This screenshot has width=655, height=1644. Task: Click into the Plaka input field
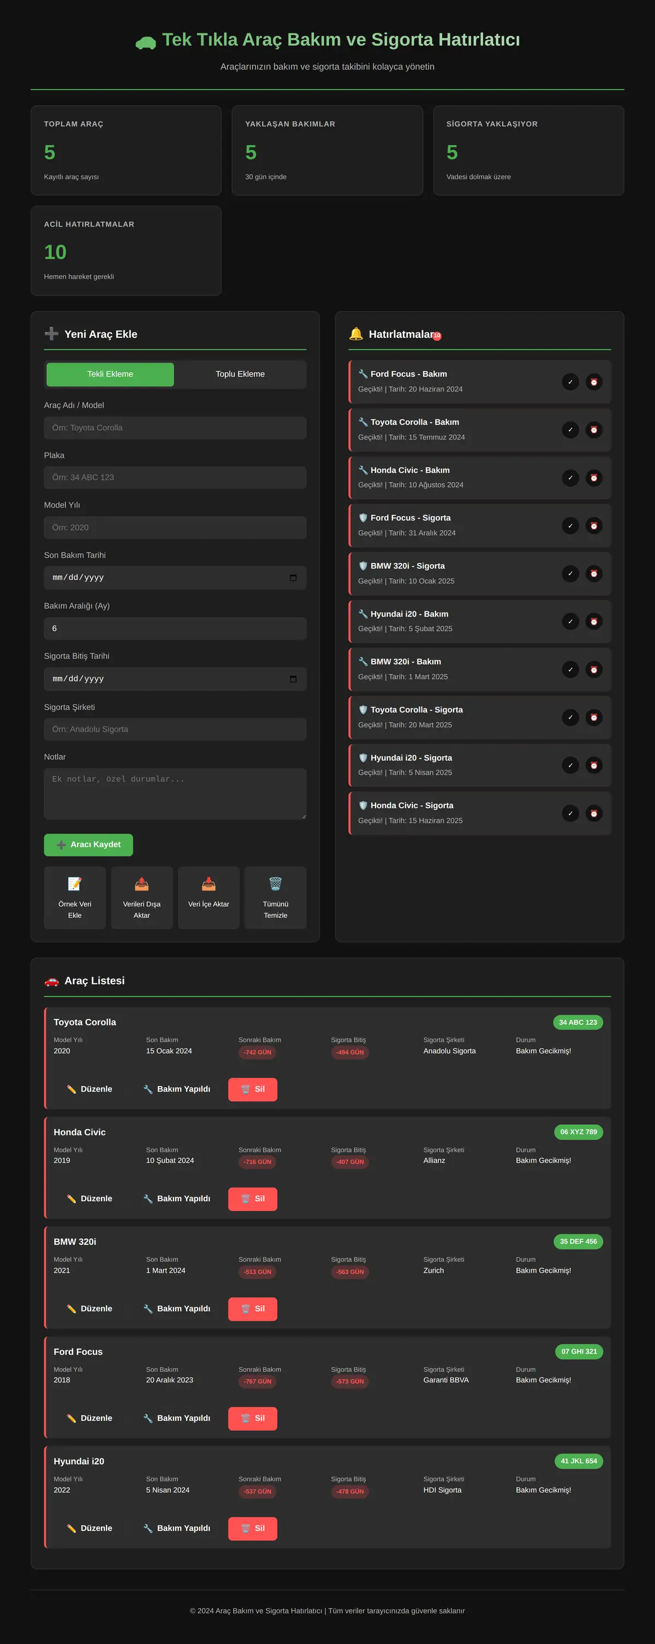point(175,477)
